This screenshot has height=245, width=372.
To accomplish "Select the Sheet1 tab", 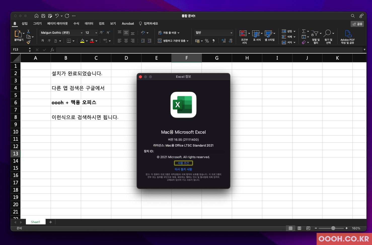I will (35, 222).
